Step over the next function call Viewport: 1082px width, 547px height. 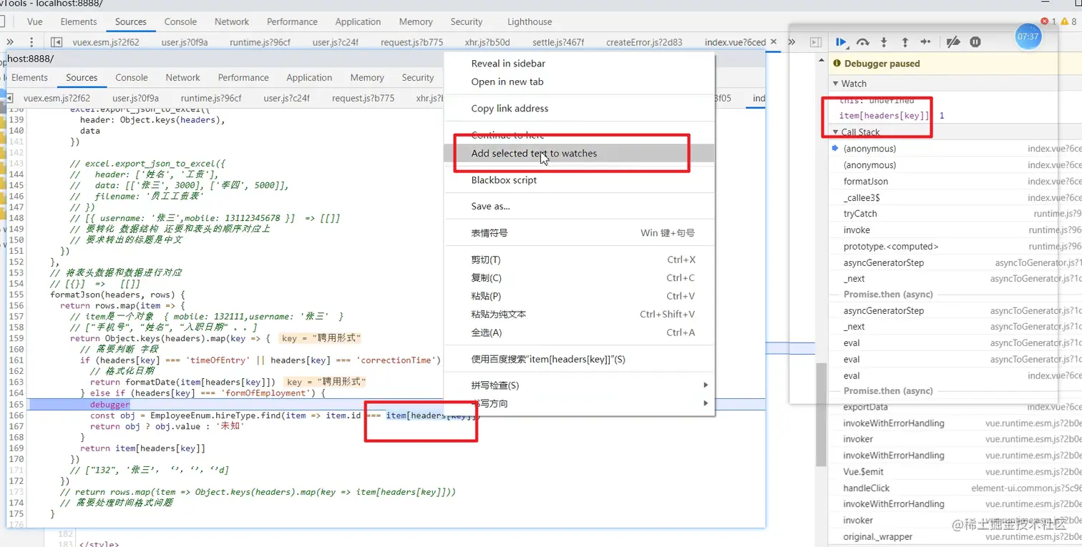click(x=863, y=42)
